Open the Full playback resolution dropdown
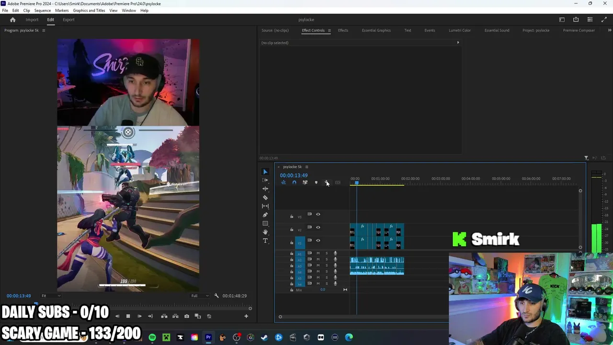This screenshot has width=613, height=345. coord(200,296)
